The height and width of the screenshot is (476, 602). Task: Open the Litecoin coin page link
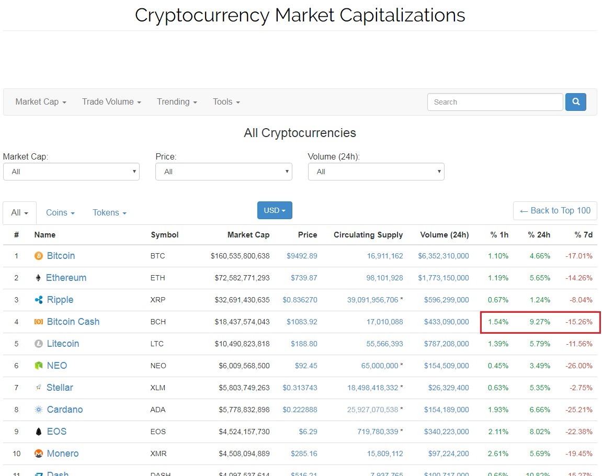(63, 344)
